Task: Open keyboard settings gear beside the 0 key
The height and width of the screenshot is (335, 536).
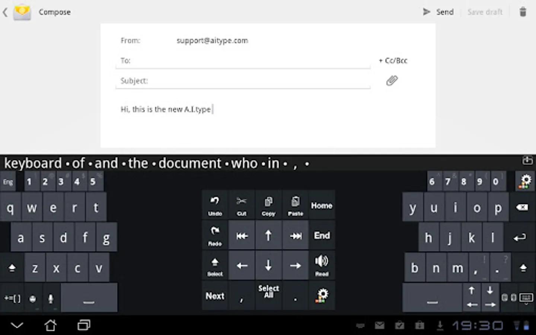Action: tap(525, 181)
